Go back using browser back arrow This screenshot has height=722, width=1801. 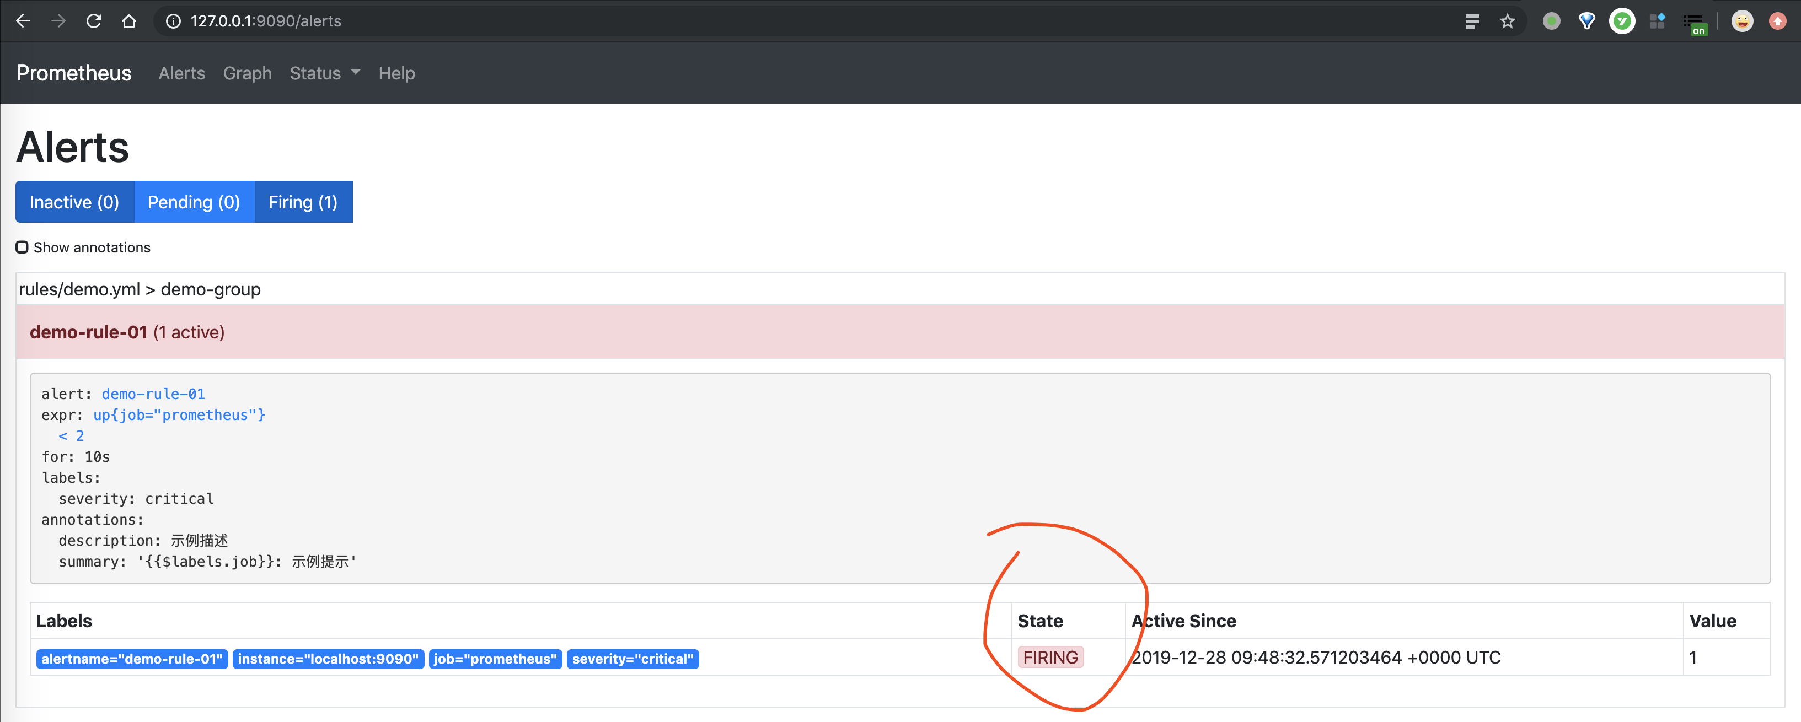pos(23,21)
